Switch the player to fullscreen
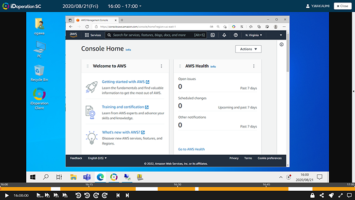The image size is (355, 200). [x=340, y=195]
